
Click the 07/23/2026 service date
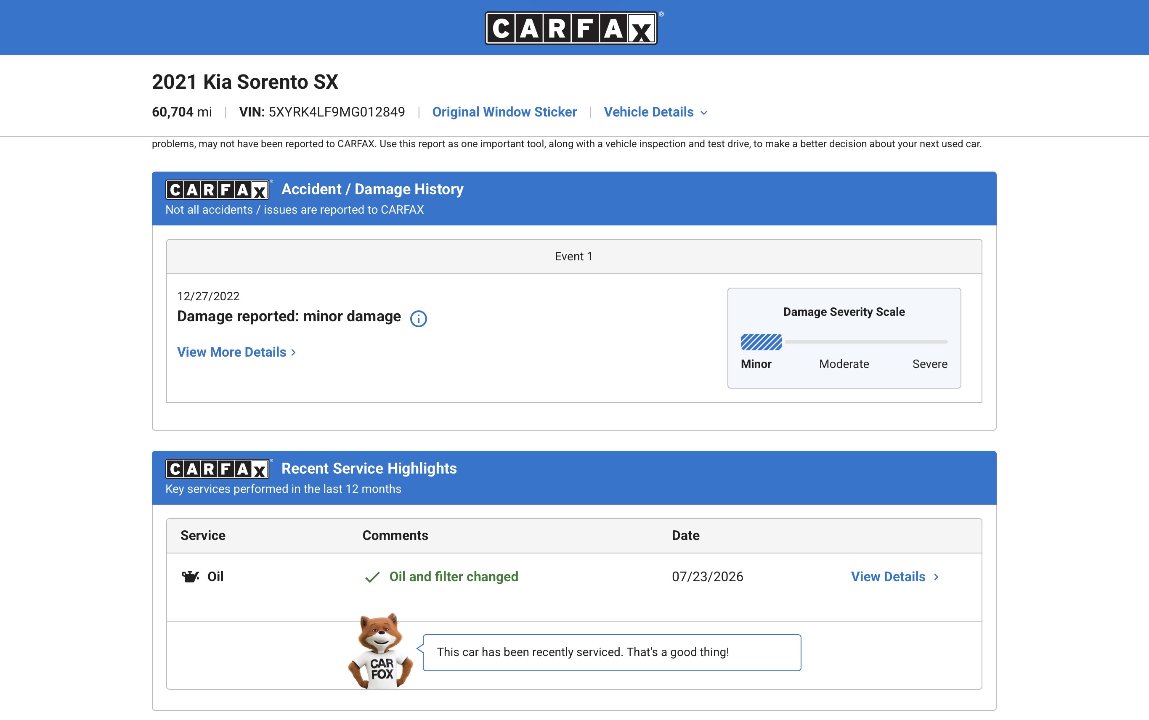point(707,577)
